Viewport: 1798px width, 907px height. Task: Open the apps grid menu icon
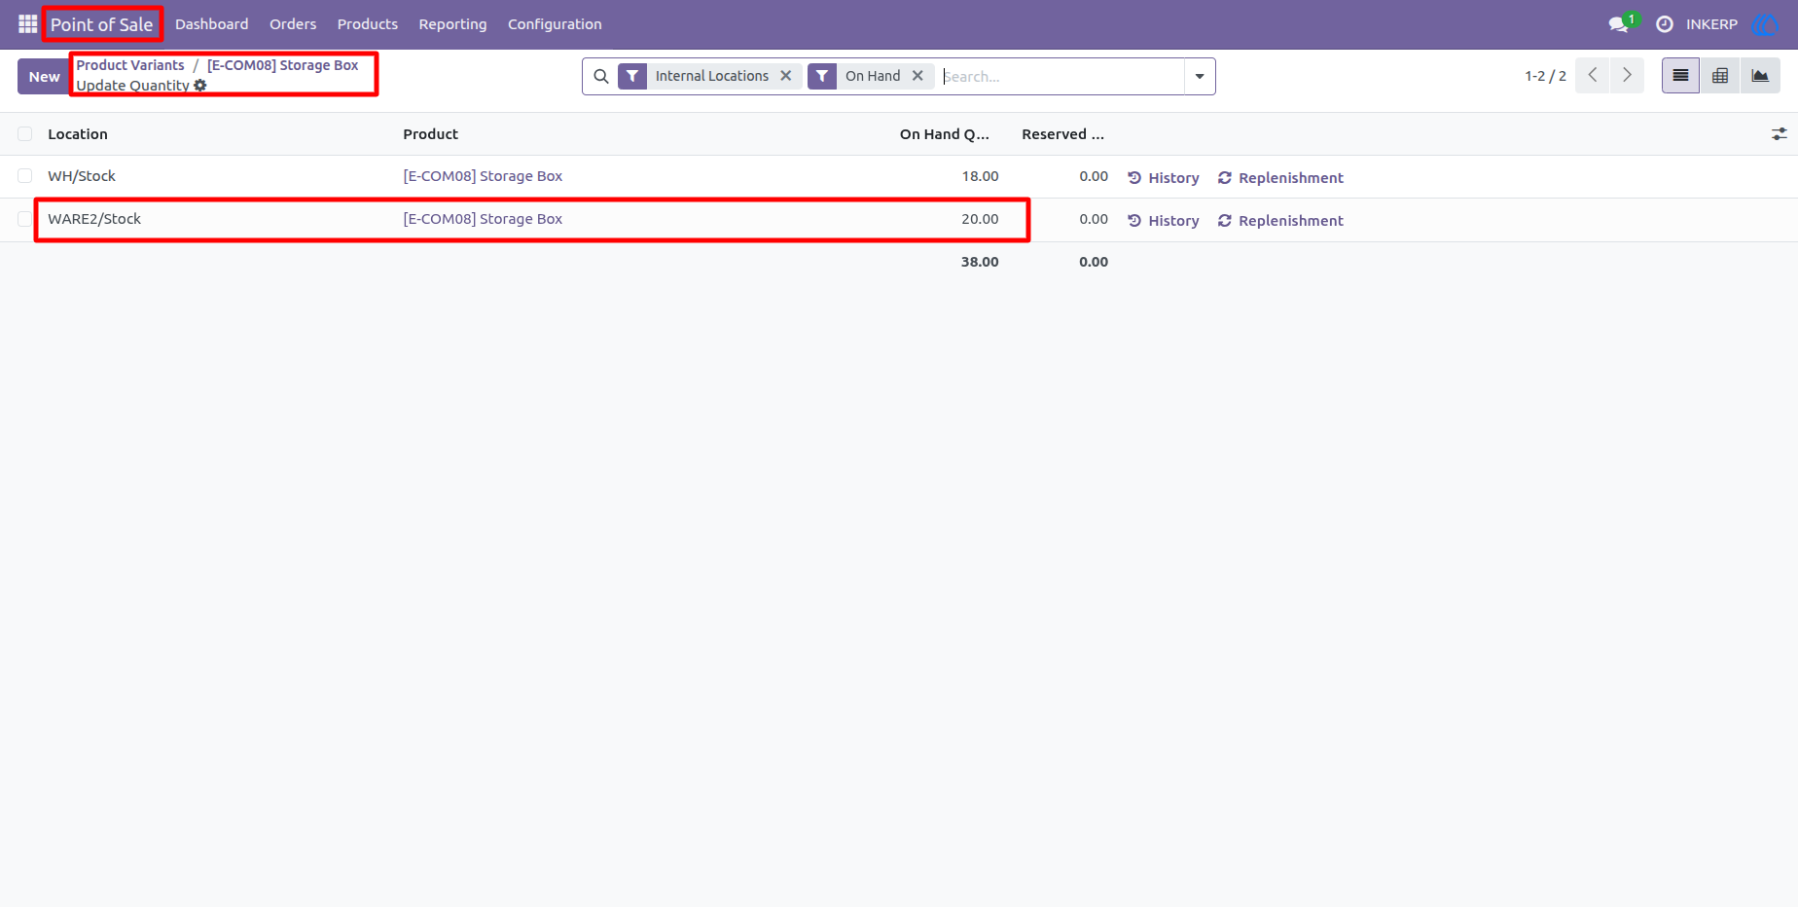[x=27, y=23]
